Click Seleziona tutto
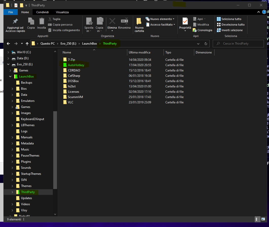This screenshot has width=269, height=227. tap(229, 19)
